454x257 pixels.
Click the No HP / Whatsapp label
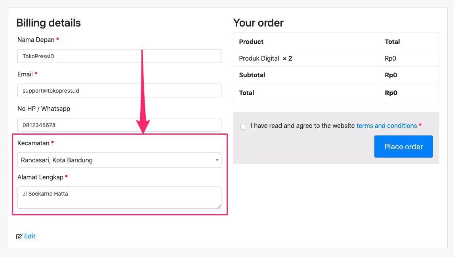coord(44,109)
